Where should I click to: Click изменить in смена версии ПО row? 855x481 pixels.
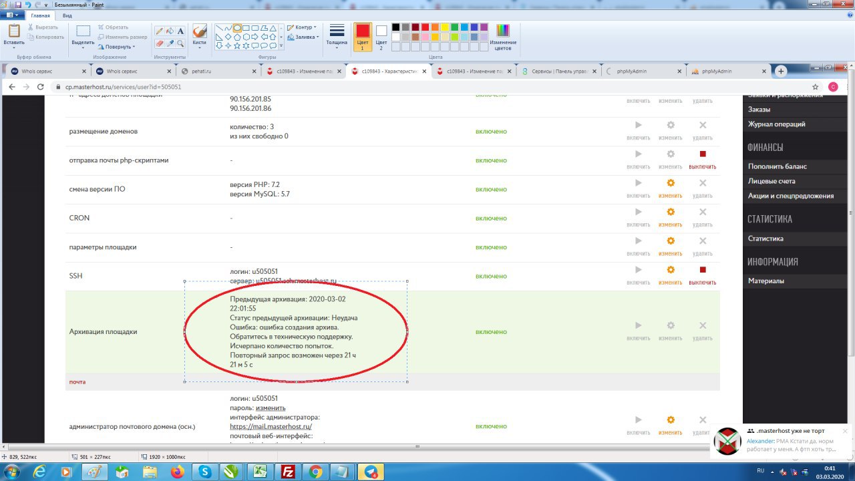670,188
